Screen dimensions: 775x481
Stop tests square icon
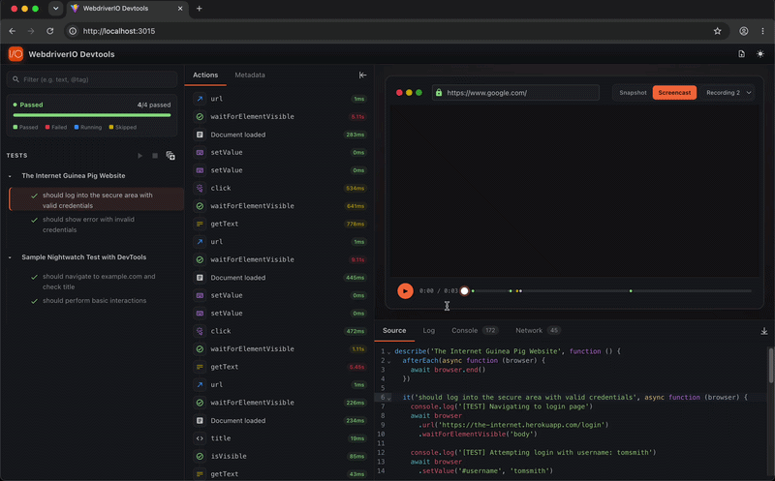[155, 156]
